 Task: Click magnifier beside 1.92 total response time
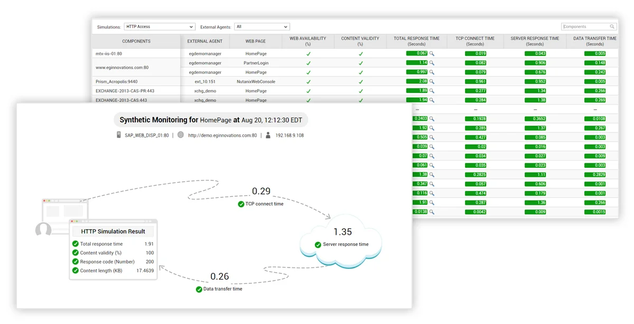coord(432,128)
